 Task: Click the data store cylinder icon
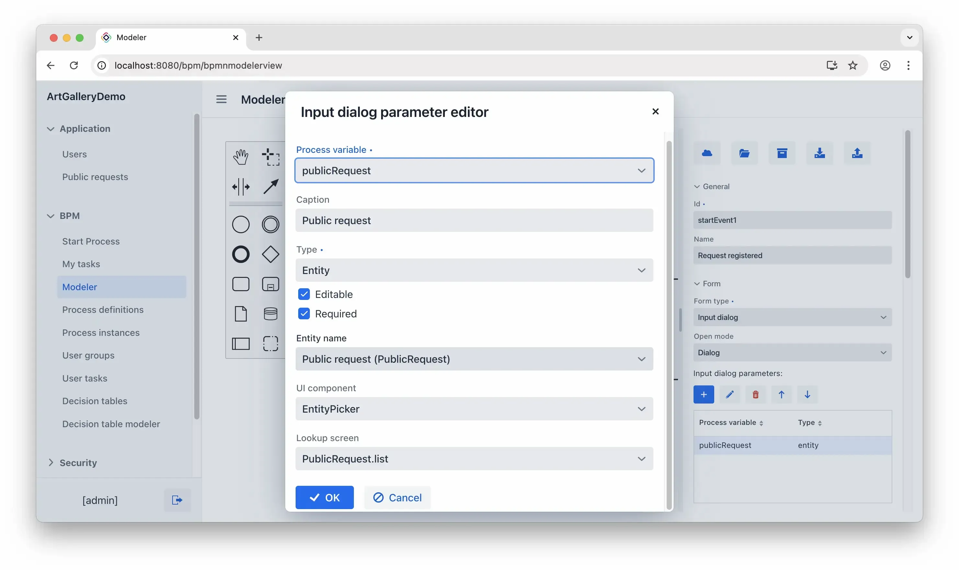[270, 314]
